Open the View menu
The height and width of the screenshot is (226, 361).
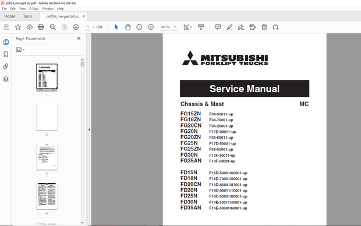[22, 9]
